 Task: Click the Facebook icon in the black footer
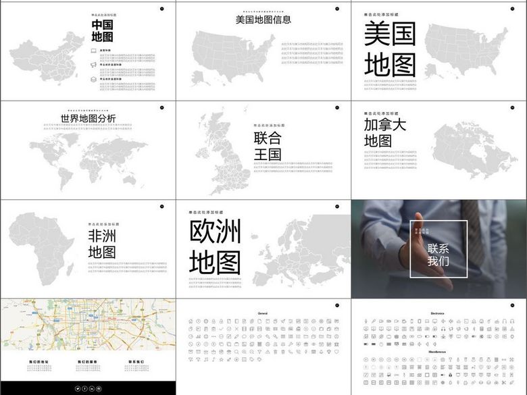click(x=84, y=389)
